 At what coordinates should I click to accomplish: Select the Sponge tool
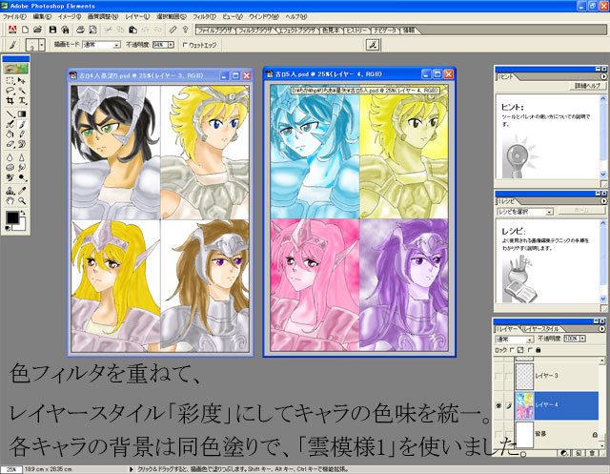click(10, 168)
